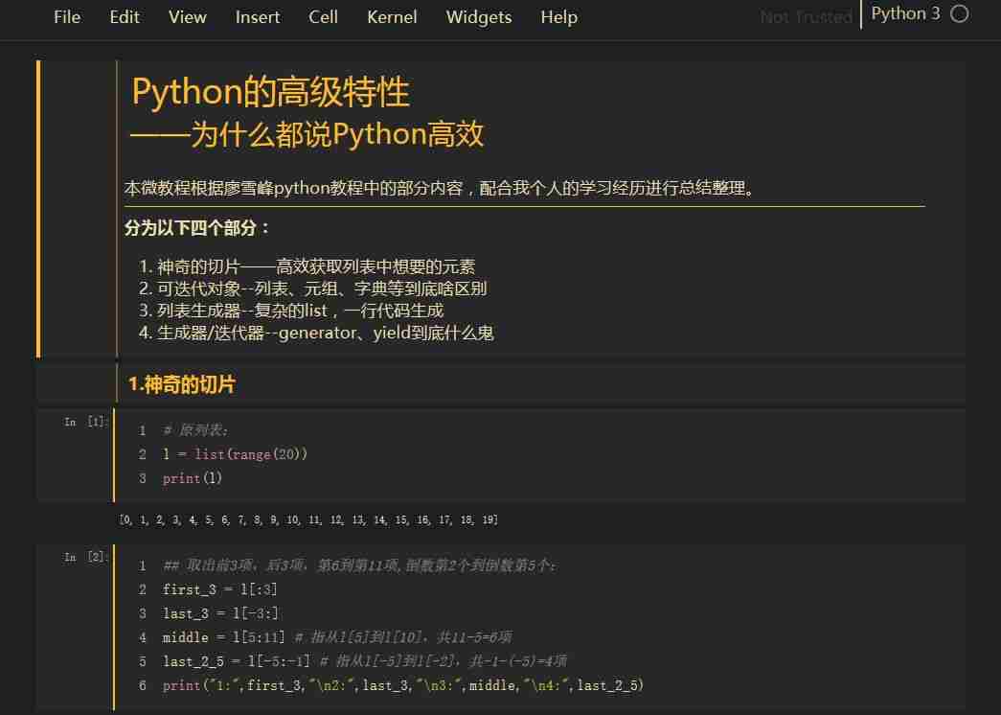Image resolution: width=1001 pixels, height=715 pixels.
Task: Click the 'print(l)' code line
Action: [x=193, y=478]
